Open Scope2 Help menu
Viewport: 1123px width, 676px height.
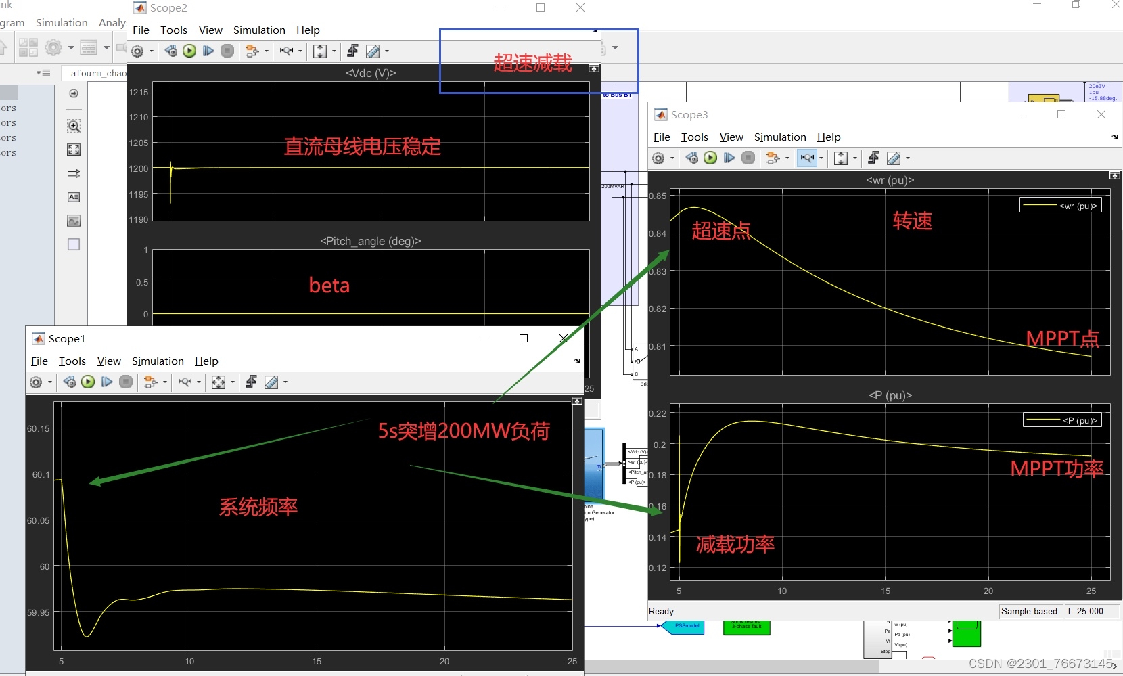click(308, 30)
